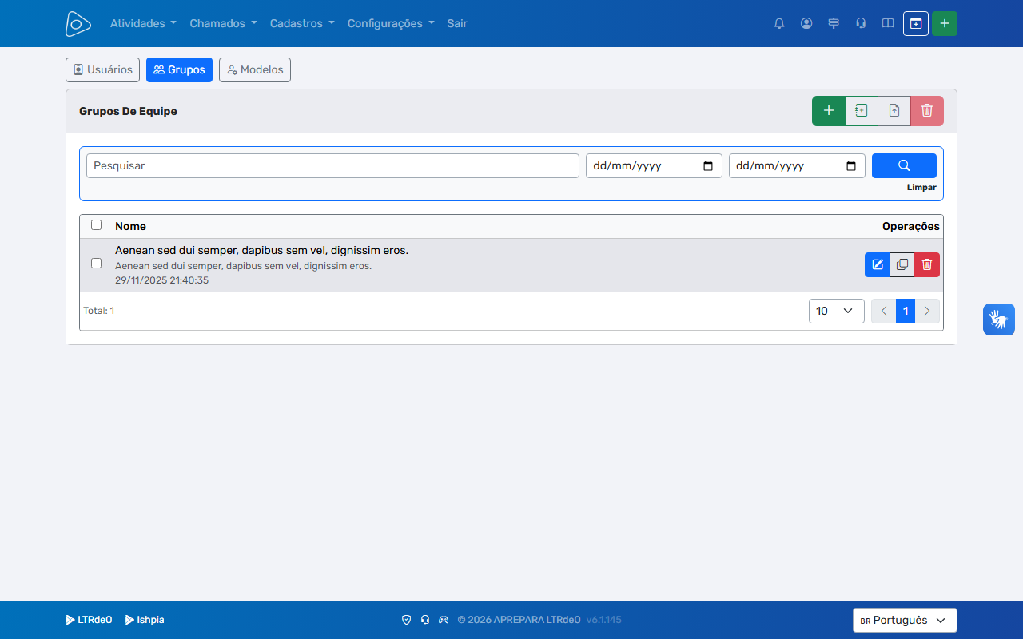This screenshot has width=1023, height=639.
Task: Expand the Configurações menu
Action: tap(391, 23)
